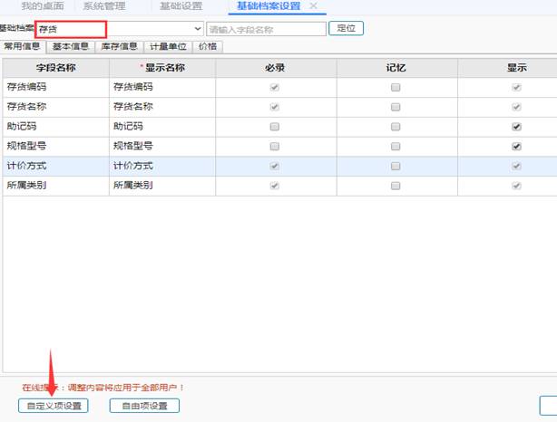Toggle 显示 checkbox for 助记码
This screenshot has width=557, height=422.
(516, 127)
